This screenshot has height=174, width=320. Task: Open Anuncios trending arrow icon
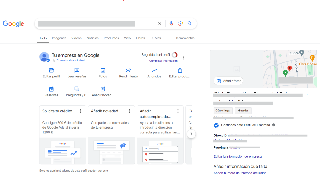tap(154, 70)
